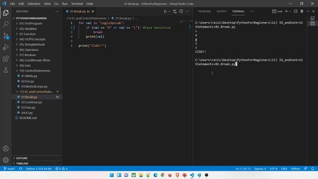318x179 pixels.
Task: Click Python 3.10.0 64-bit interpreter selector
Action: click(39, 169)
